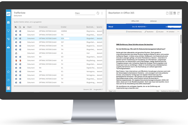Switch to the Aktionen tab
This screenshot has height=125, width=188.
[x=154, y=21]
